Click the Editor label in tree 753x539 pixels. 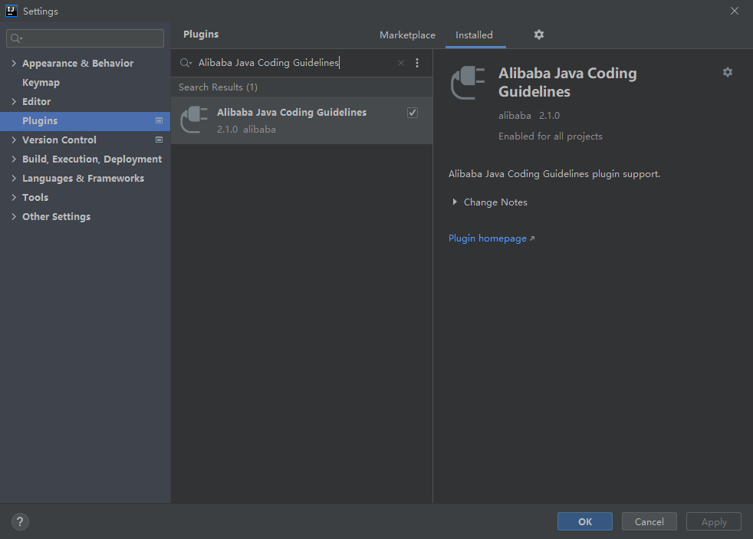tap(37, 102)
